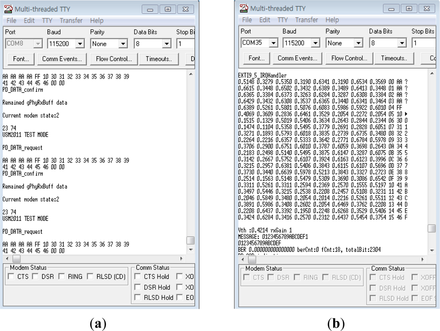Click the scroll-up arrow in the COM35 terminal

432,74
